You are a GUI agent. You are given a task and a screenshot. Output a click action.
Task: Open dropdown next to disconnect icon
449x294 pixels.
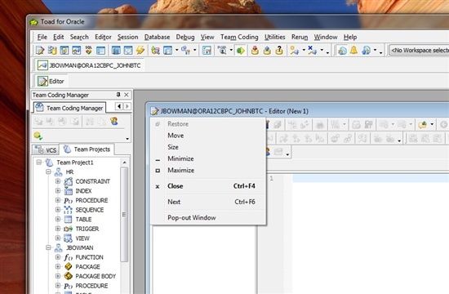(322, 51)
